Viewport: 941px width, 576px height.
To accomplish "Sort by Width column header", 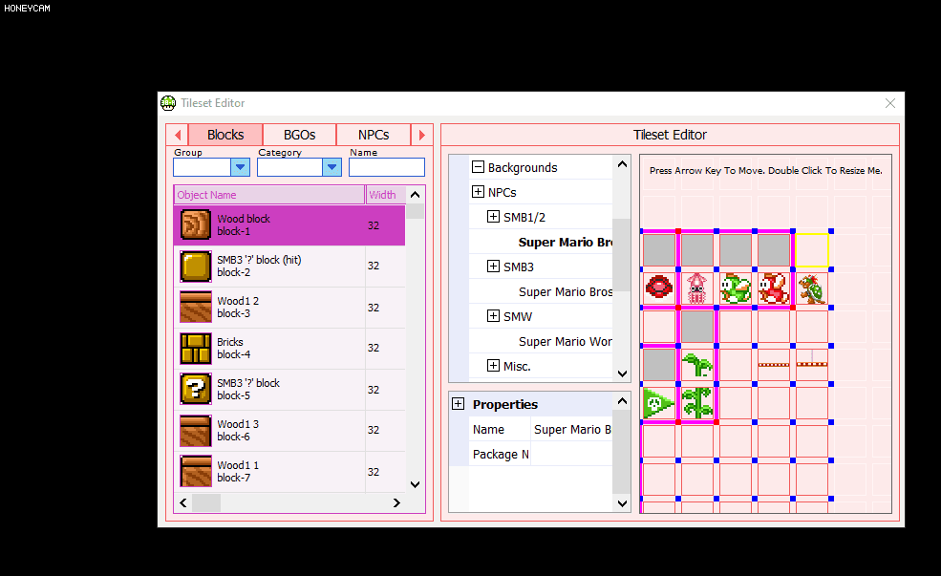I will pos(386,195).
